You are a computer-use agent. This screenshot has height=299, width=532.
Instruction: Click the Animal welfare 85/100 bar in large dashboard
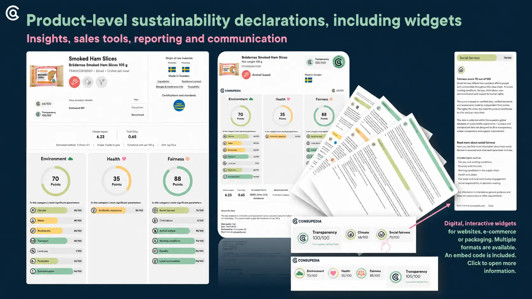click(x=178, y=231)
